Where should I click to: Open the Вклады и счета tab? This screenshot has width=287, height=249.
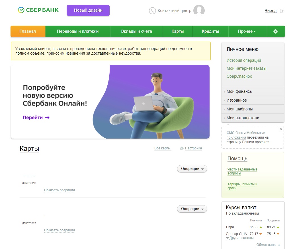coord(137,31)
